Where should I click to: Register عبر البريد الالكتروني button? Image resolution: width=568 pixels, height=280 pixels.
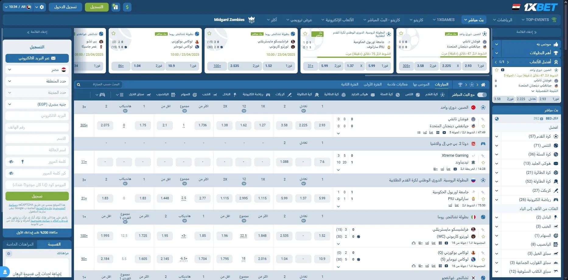[x=37, y=58]
